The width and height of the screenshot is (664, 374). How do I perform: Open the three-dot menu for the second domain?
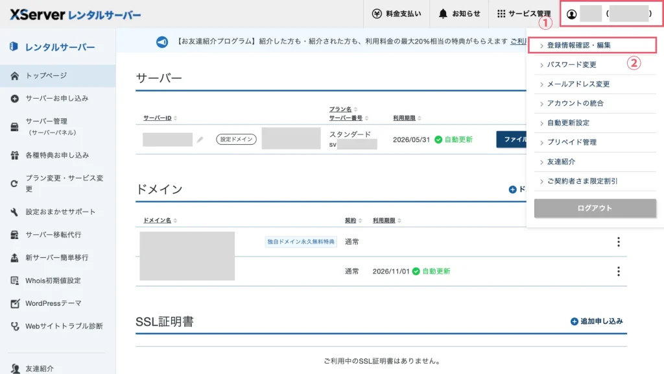click(618, 271)
